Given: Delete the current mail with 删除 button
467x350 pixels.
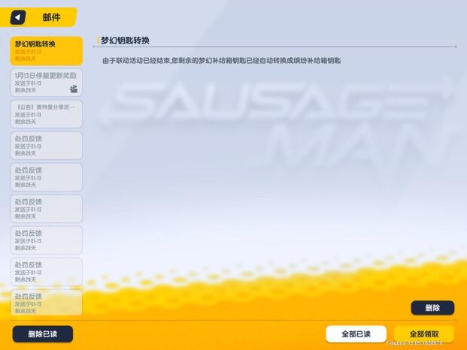Looking at the screenshot, I should tap(432, 308).
